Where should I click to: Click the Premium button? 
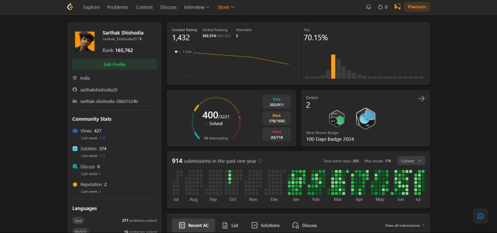[417, 7]
